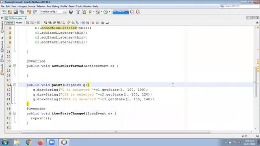
Task: Toggle Rectangular Selection in editor toolbar
Action: click(63, 23)
